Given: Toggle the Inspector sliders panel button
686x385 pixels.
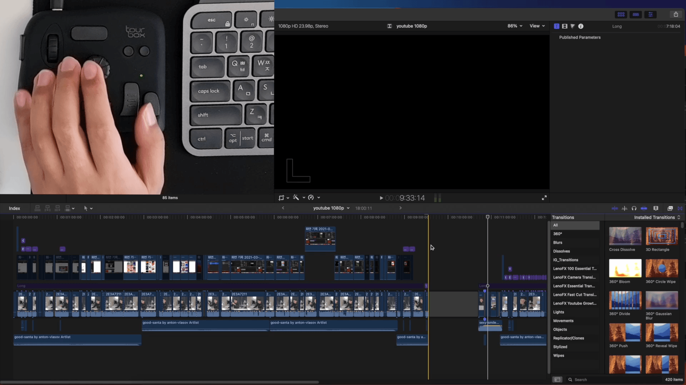Looking at the screenshot, I should coord(650,14).
